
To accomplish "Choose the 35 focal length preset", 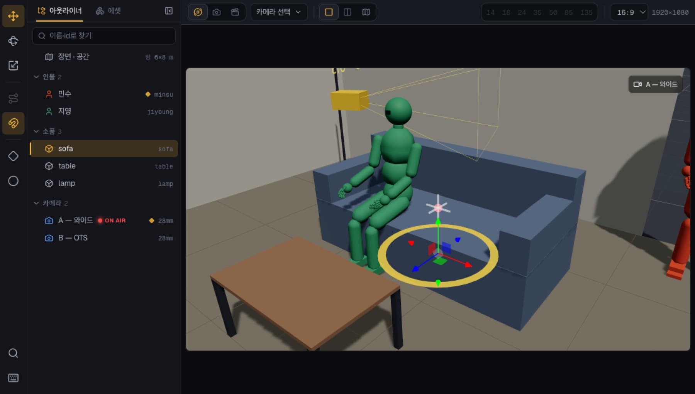I will pos(537,13).
